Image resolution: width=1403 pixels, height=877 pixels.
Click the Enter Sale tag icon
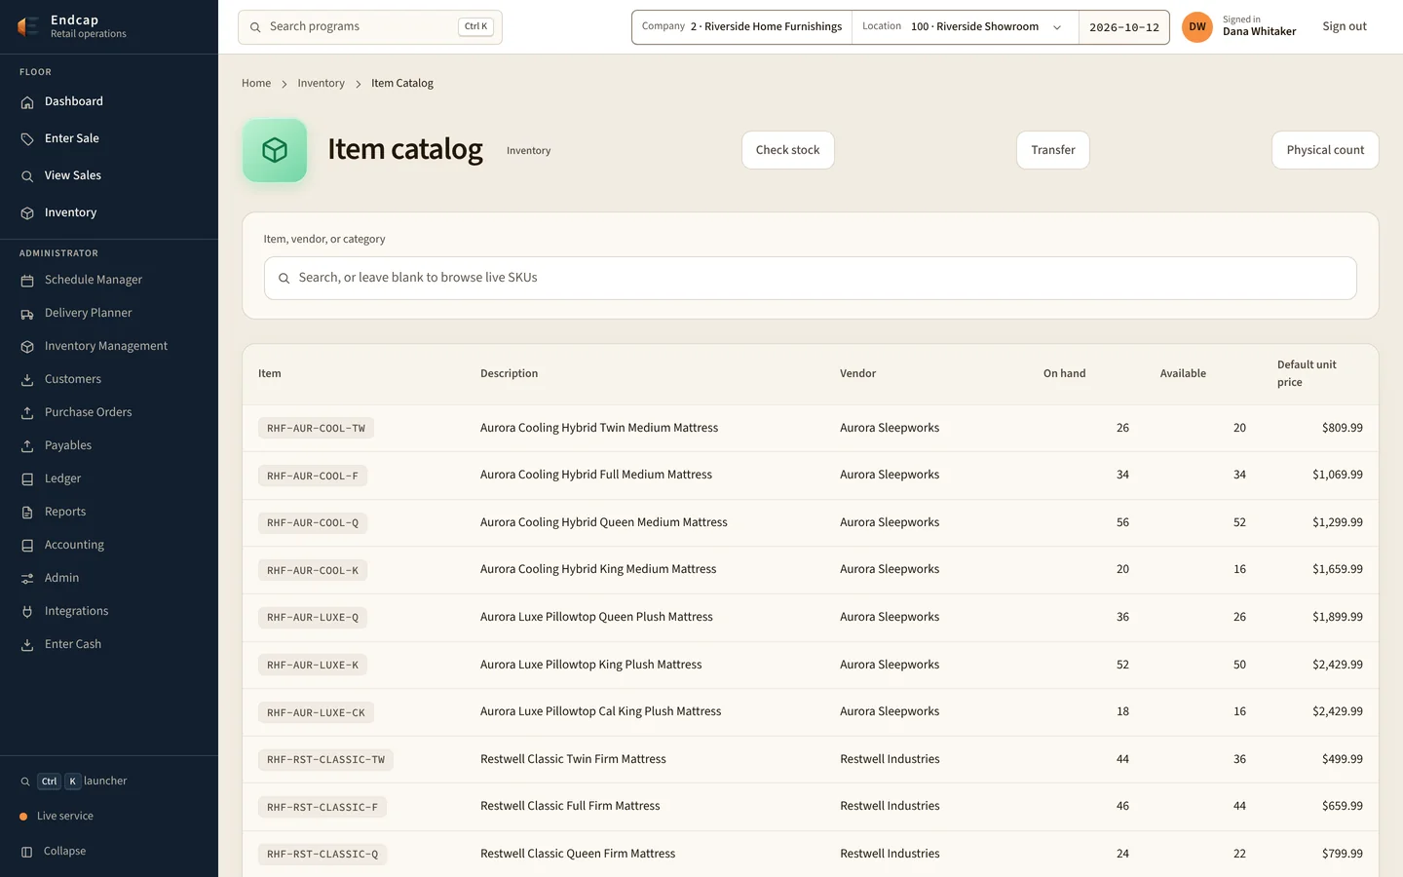tap(27, 139)
